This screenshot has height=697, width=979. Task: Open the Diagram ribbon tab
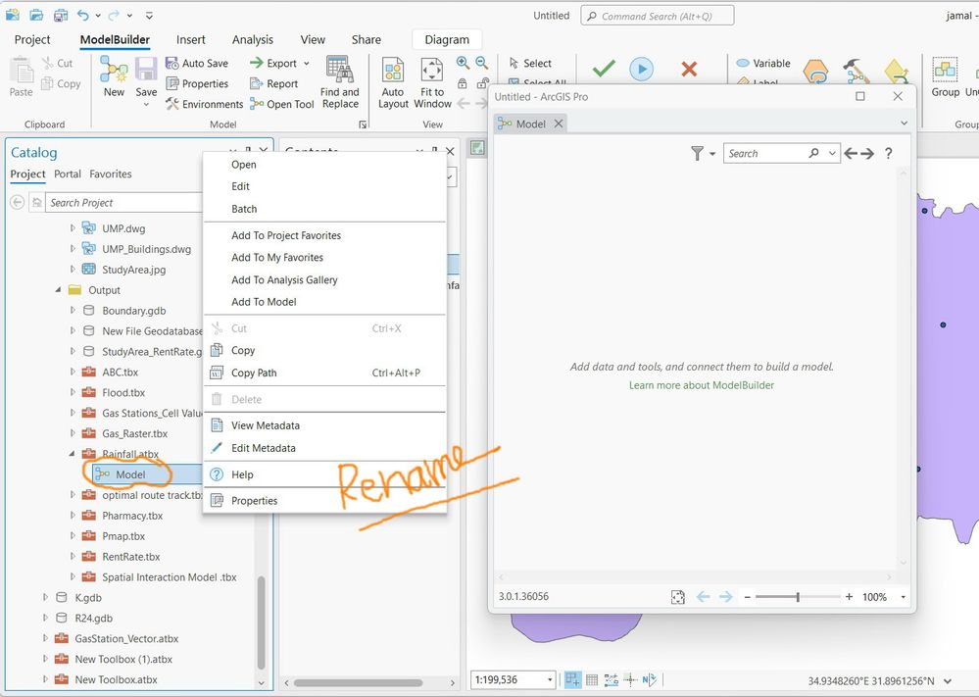click(447, 39)
